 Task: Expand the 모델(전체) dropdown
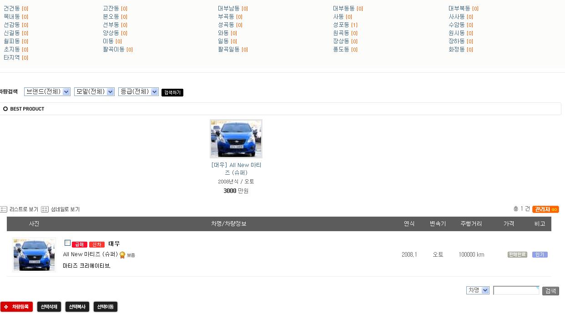point(95,92)
